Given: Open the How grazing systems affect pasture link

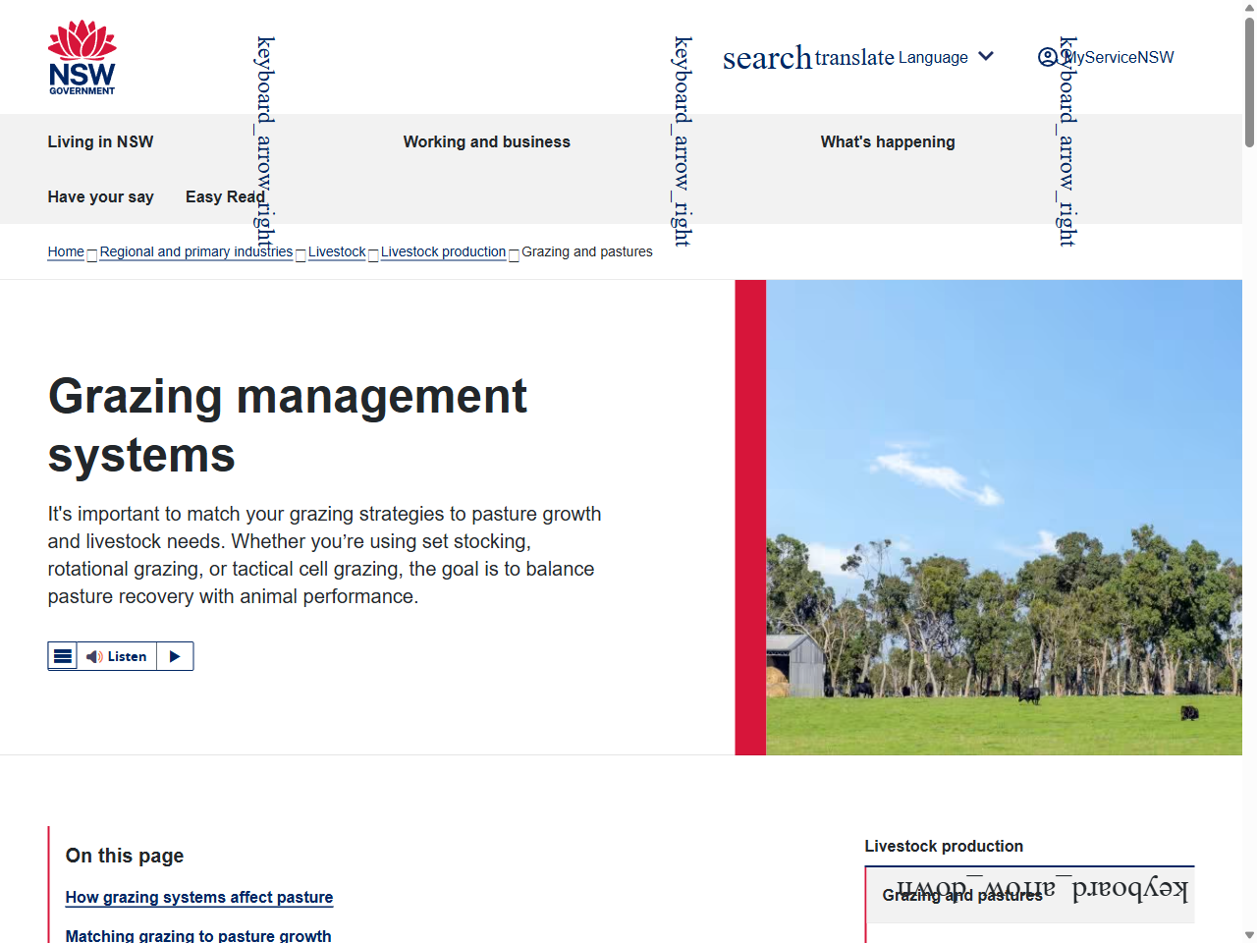Looking at the screenshot, I should pos(198,897).
